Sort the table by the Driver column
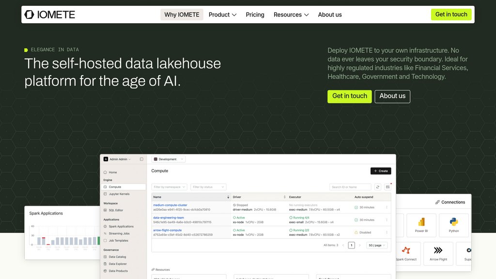The image size is (496, 279). click(259, 197)
